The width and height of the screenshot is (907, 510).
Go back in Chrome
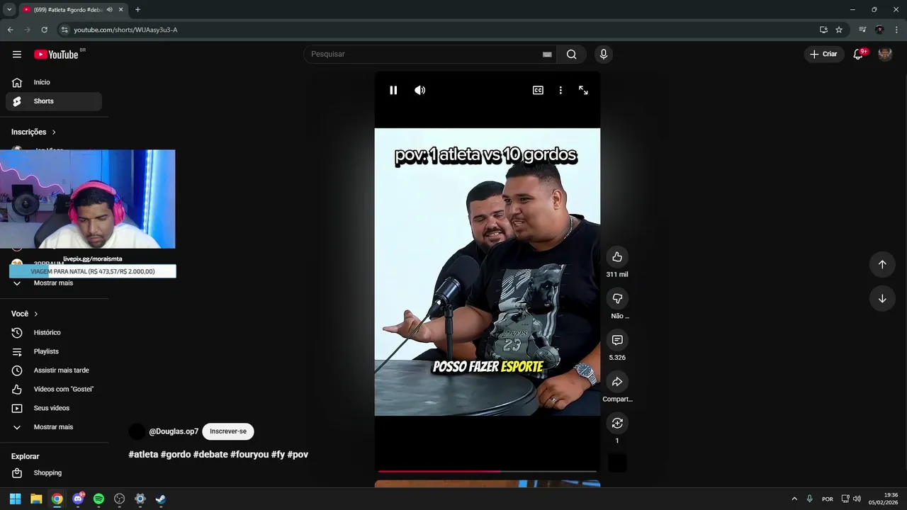[x=10, y=30]
